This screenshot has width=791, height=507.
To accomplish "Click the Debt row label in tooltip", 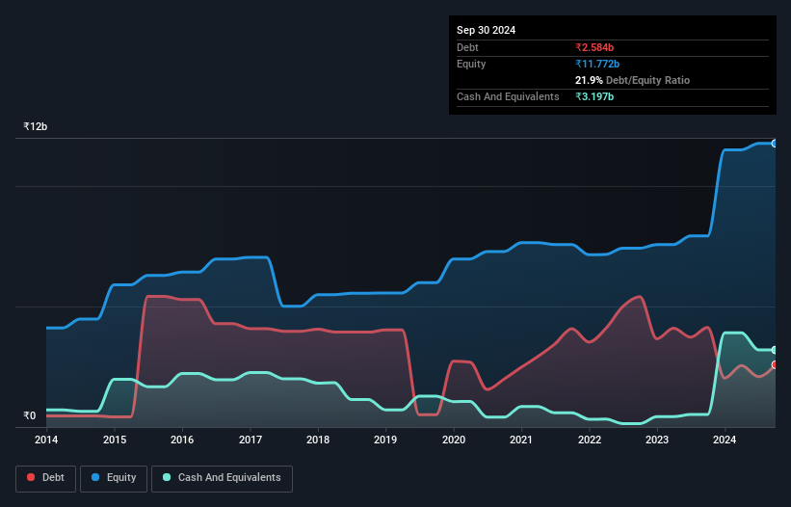I will click(x=467, y=47).
